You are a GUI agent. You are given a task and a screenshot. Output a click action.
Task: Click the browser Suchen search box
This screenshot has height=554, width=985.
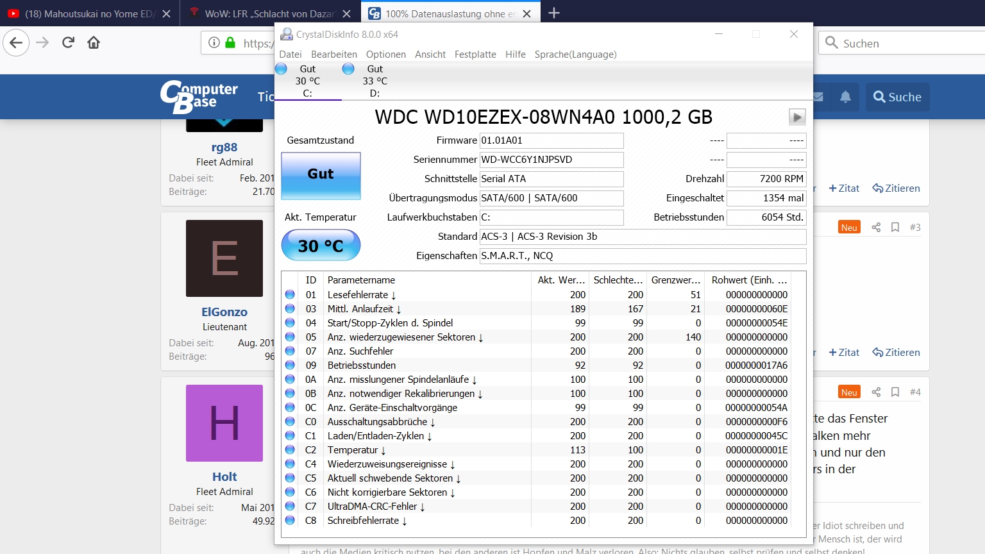point(902,43)
